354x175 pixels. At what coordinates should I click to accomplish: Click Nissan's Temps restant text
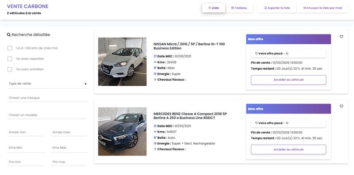(287, 68)
